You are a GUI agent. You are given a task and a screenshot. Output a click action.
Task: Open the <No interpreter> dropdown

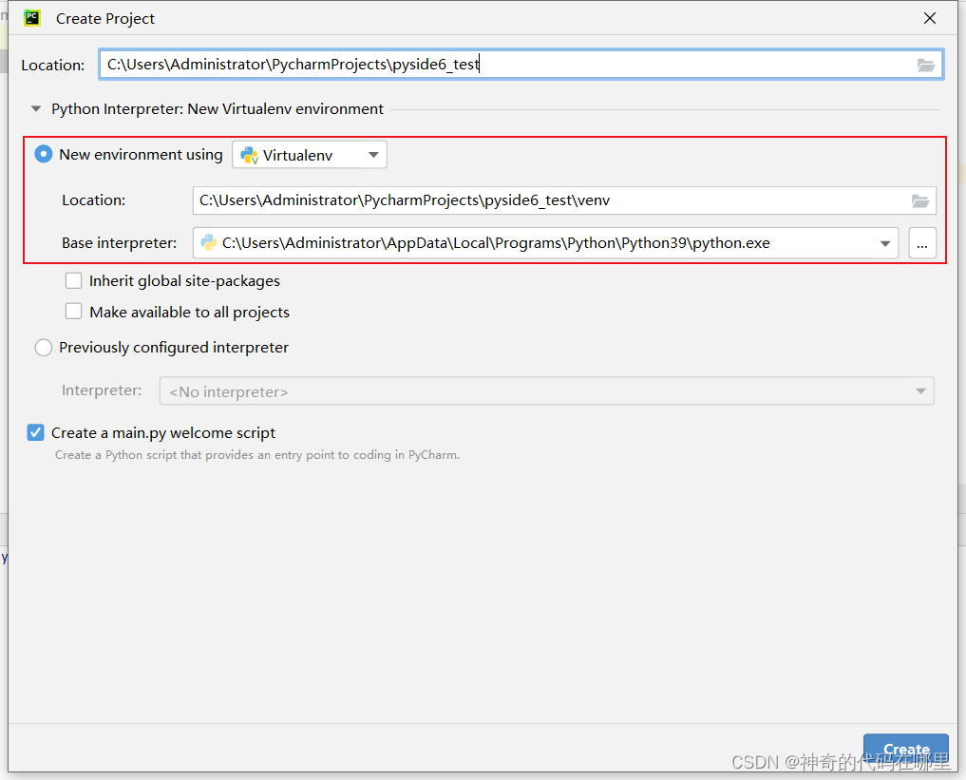click(x=919, y=390)
